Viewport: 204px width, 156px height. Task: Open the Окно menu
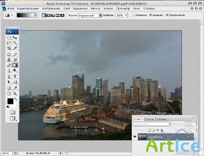pyautogui.click(x=136, y=9)
